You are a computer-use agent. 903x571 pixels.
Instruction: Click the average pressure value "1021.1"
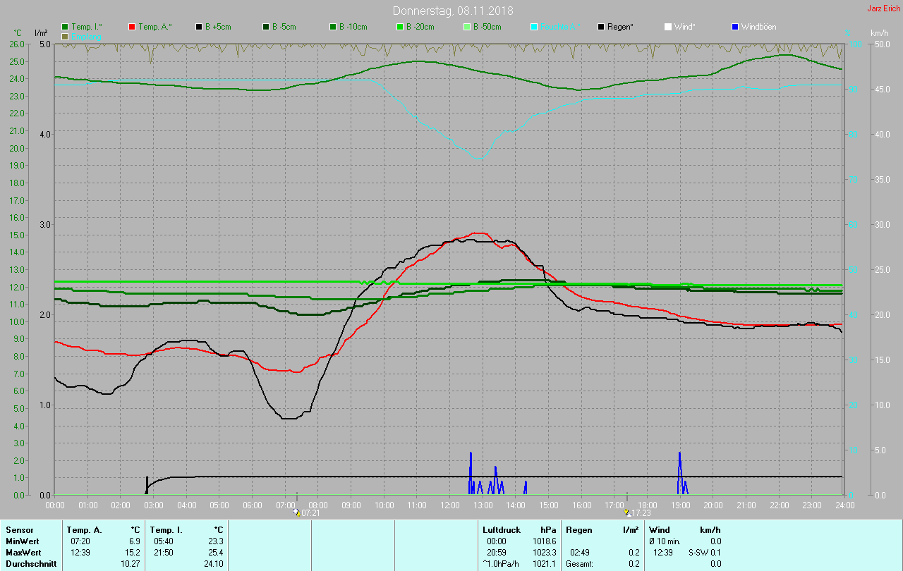[544, 563]
